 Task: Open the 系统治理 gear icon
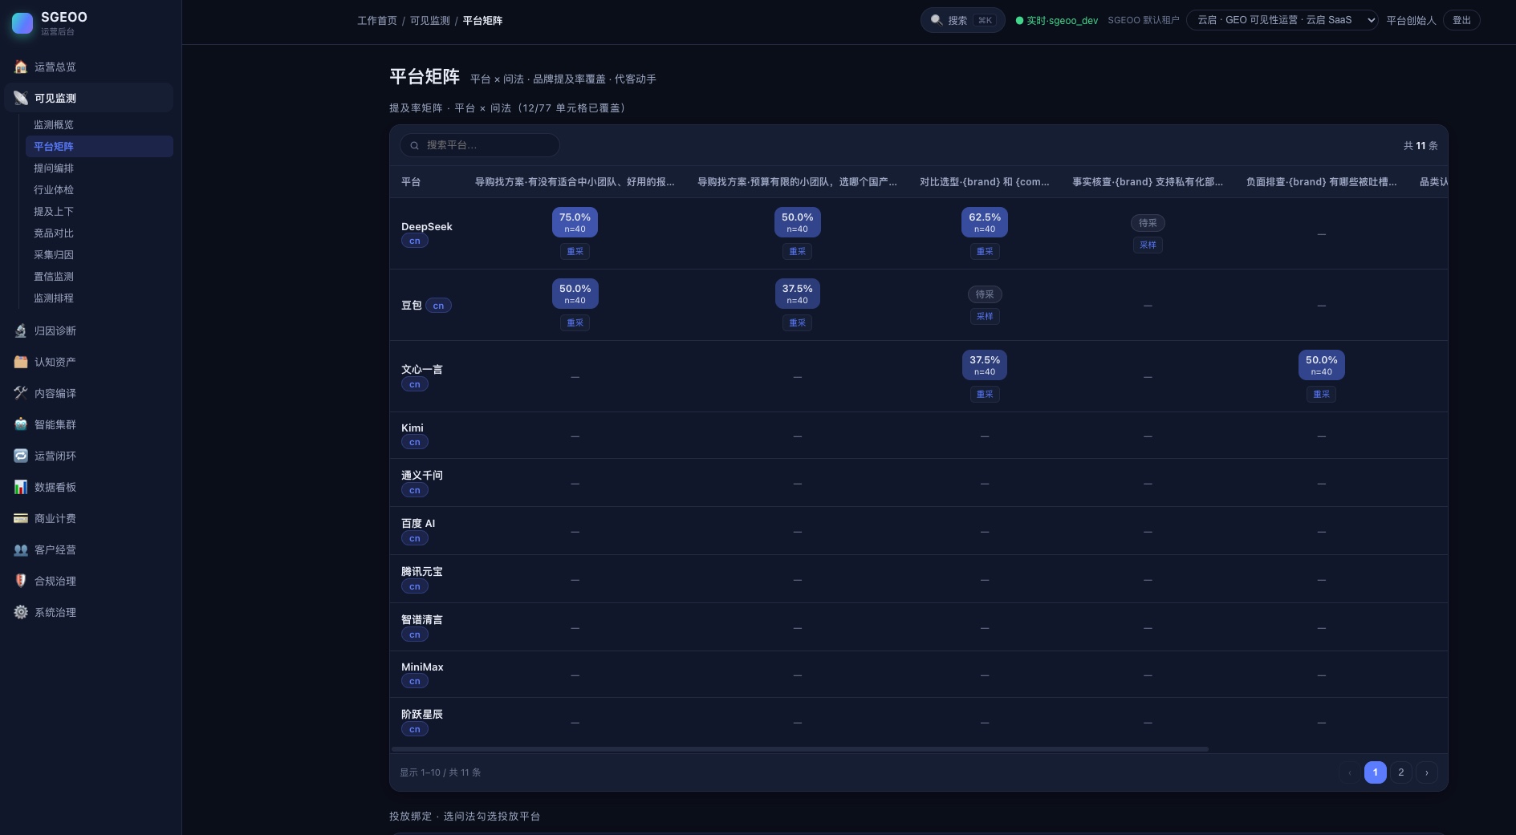tap(21, 612)
